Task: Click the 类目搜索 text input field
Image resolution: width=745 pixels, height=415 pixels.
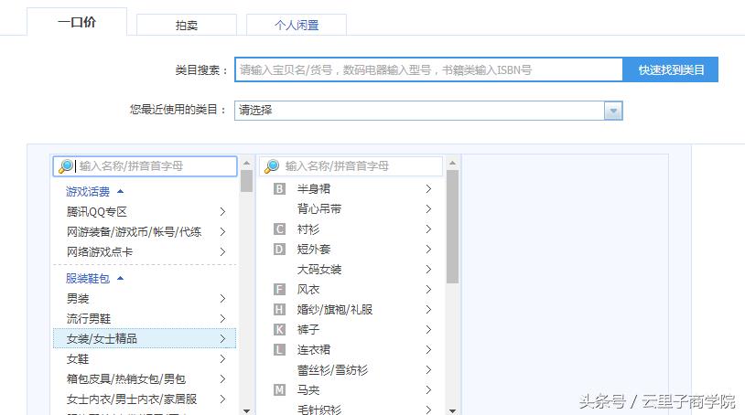Action: 428,70
